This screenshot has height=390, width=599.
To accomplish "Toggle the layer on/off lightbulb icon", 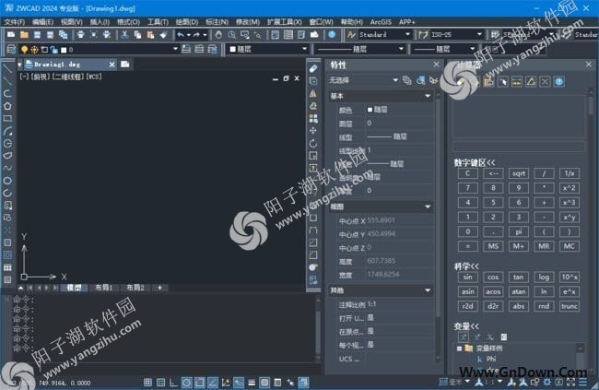I will tap(24, 49).
